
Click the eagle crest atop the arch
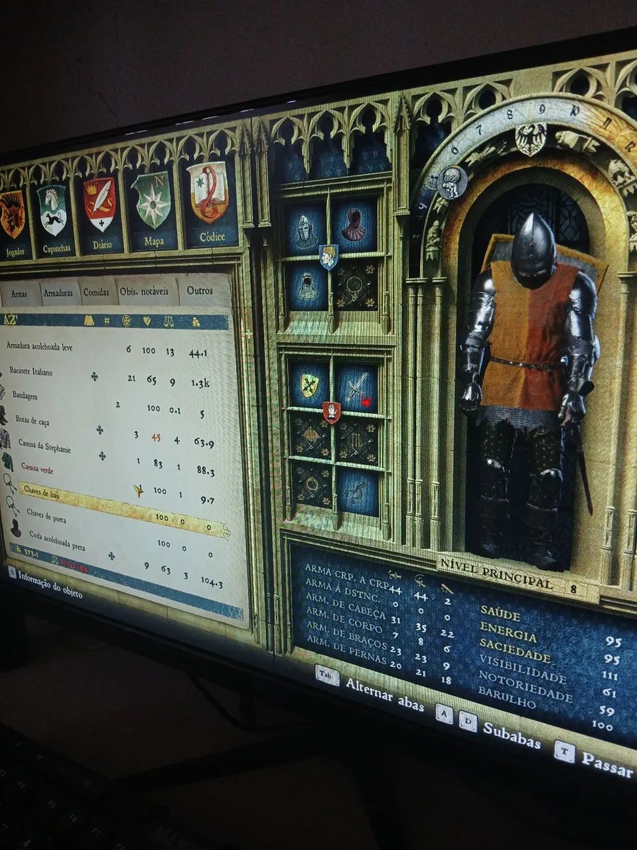point(531,139)
